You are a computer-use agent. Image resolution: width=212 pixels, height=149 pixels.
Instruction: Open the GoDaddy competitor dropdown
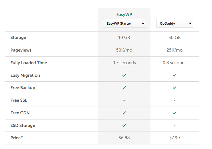[x=175, y=23]
